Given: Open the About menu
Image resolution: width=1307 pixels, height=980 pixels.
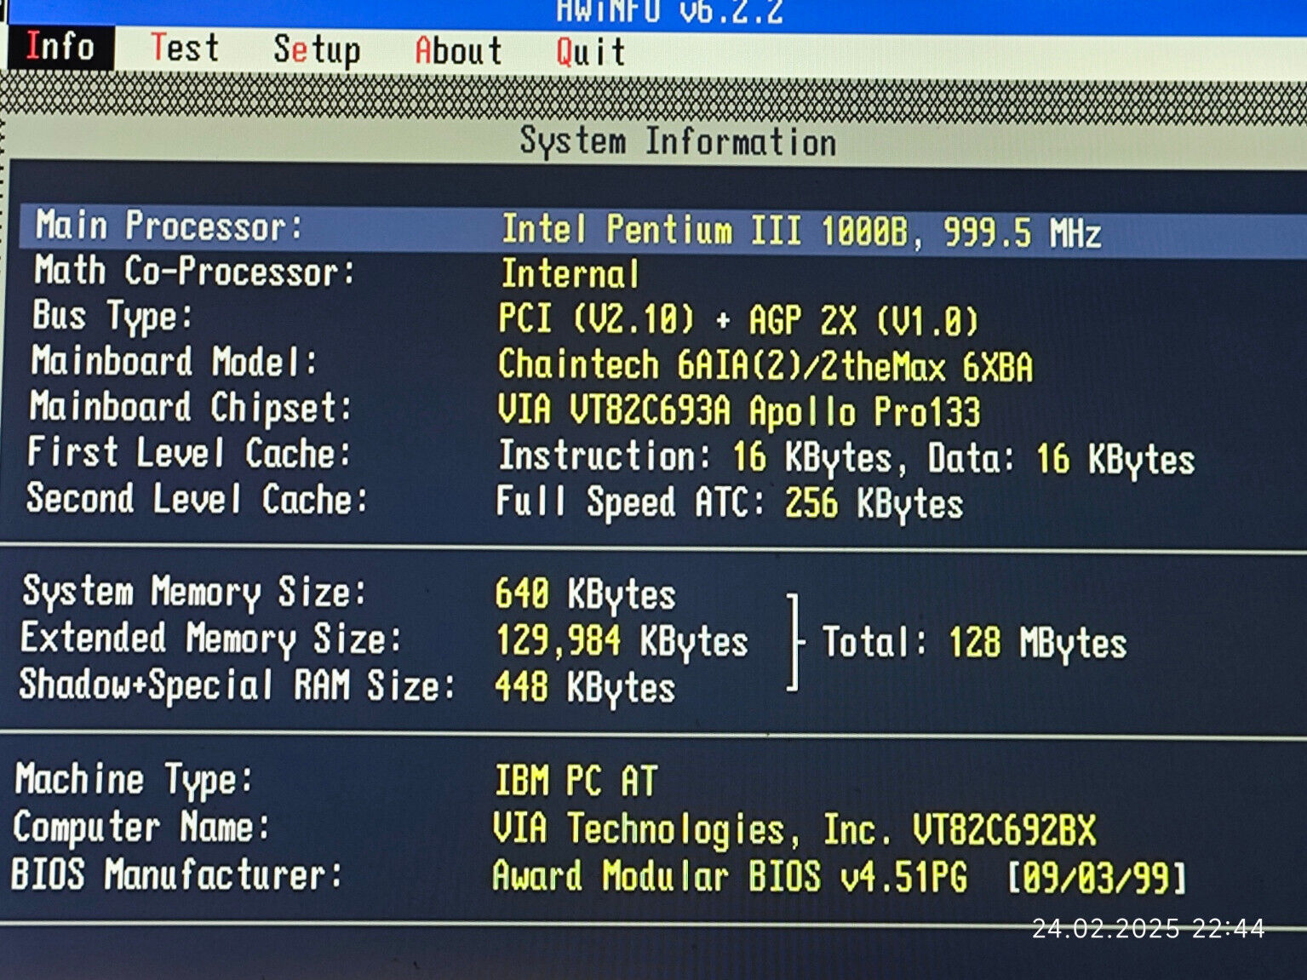Looking at the screenshot, I should click(x=458, y=51).
